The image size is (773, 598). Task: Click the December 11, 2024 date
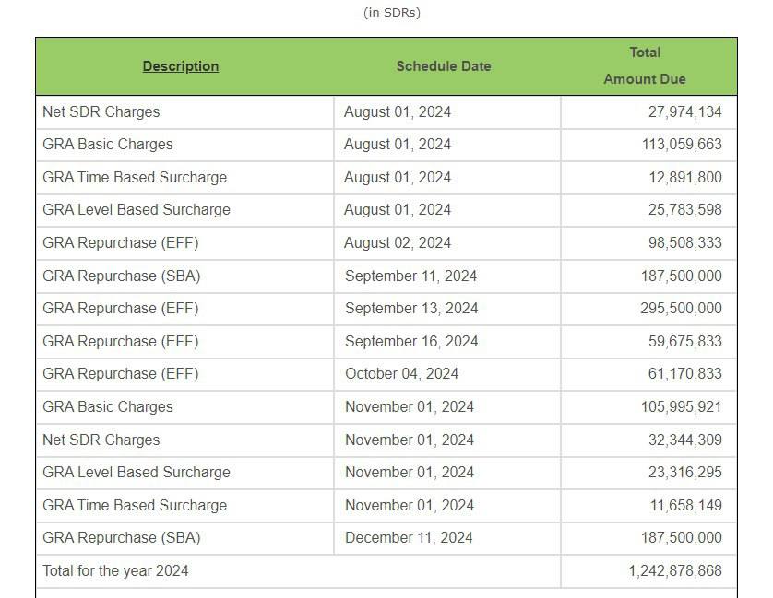(409, 537)
